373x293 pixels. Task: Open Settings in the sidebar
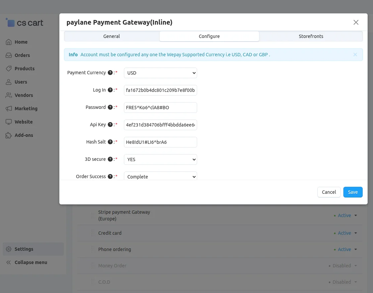pos(33,249)
